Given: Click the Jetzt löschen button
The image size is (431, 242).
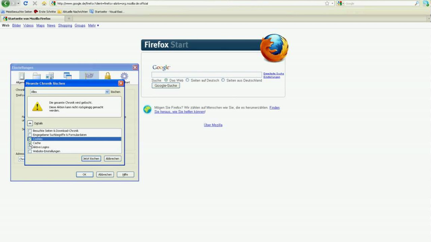Looking at the screenshot, I should coord(91,159).
